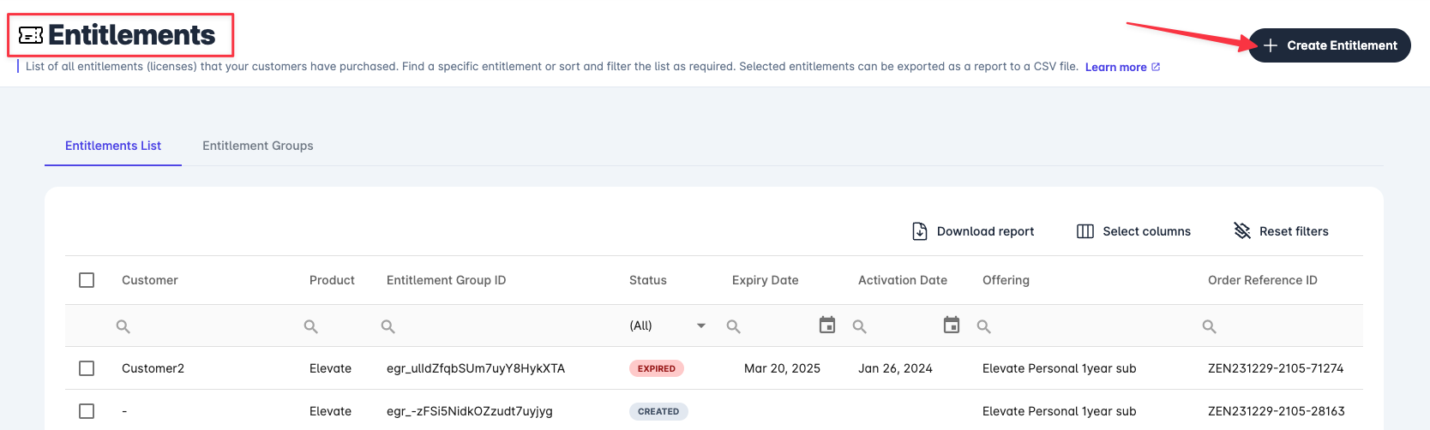Click the Create Entitlement button

(x=1330, y=45)
